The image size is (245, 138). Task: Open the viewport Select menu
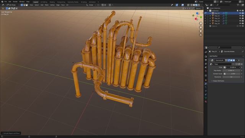[37, 5]
